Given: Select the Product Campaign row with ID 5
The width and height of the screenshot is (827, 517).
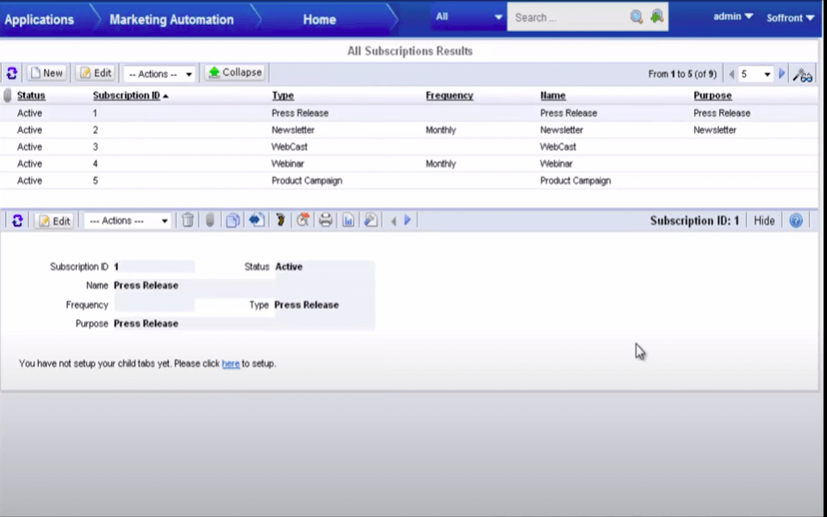Looking at the screenshot, I should (409, 180).
